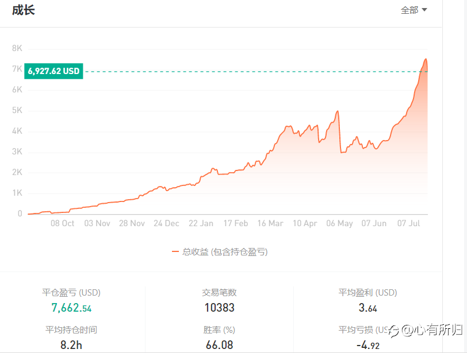Select the 06 May date label
This screenshot has width=467, height=353.
click(339, 223)
